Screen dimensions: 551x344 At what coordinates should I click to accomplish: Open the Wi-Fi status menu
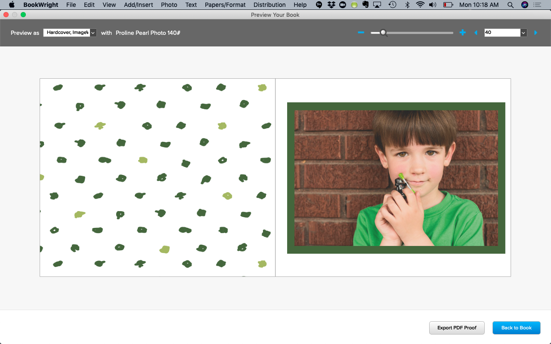point(420,5)
